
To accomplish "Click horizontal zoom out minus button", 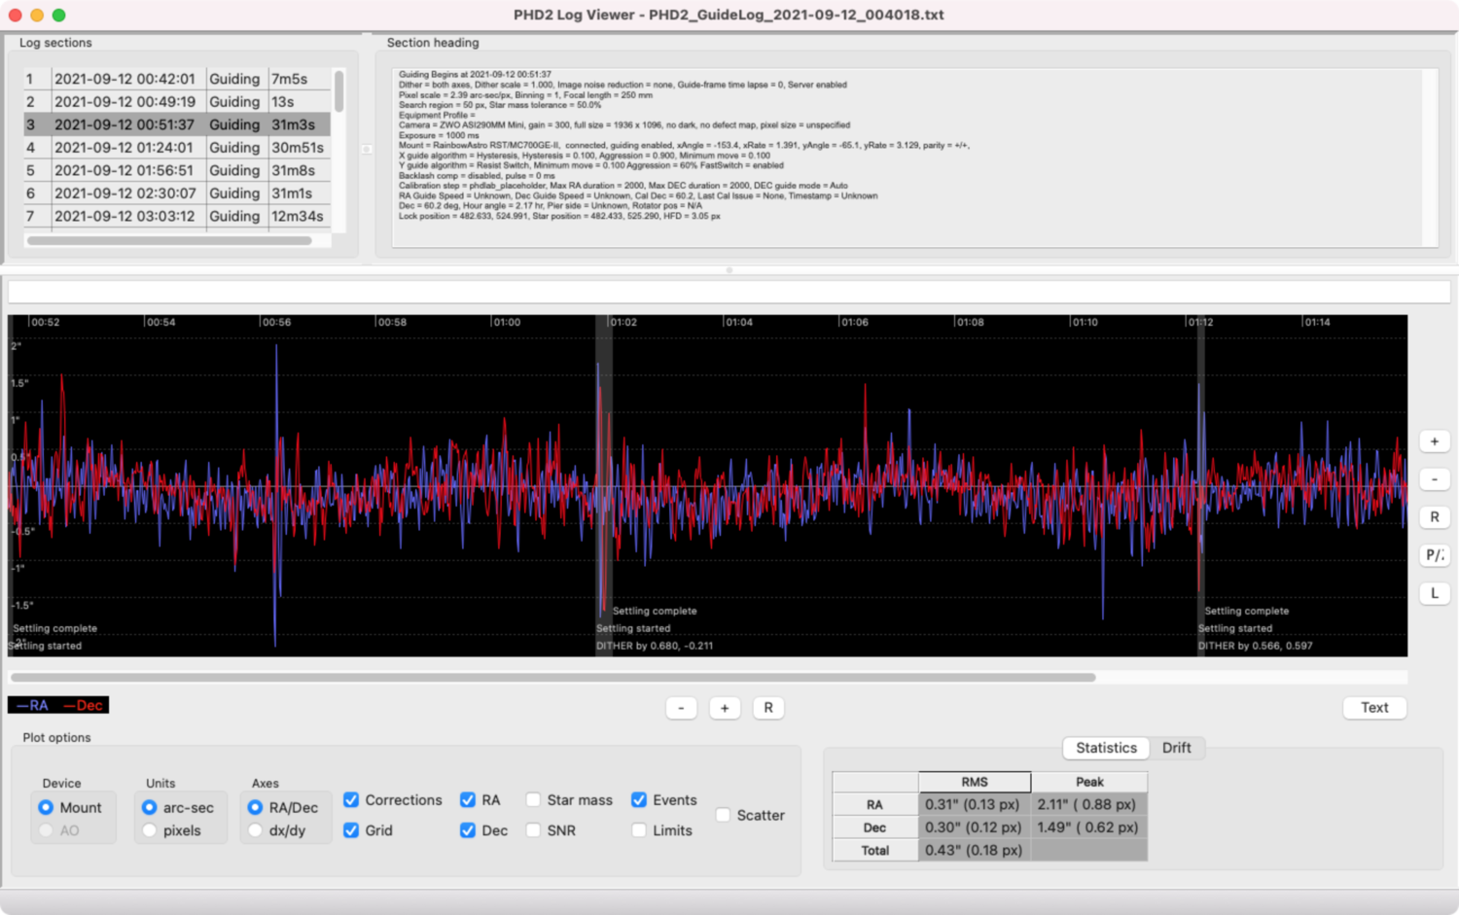I will click(x=681, y=708).
